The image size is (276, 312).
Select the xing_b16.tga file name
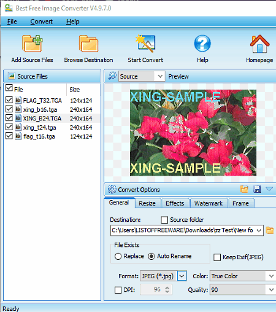(40, 109)
